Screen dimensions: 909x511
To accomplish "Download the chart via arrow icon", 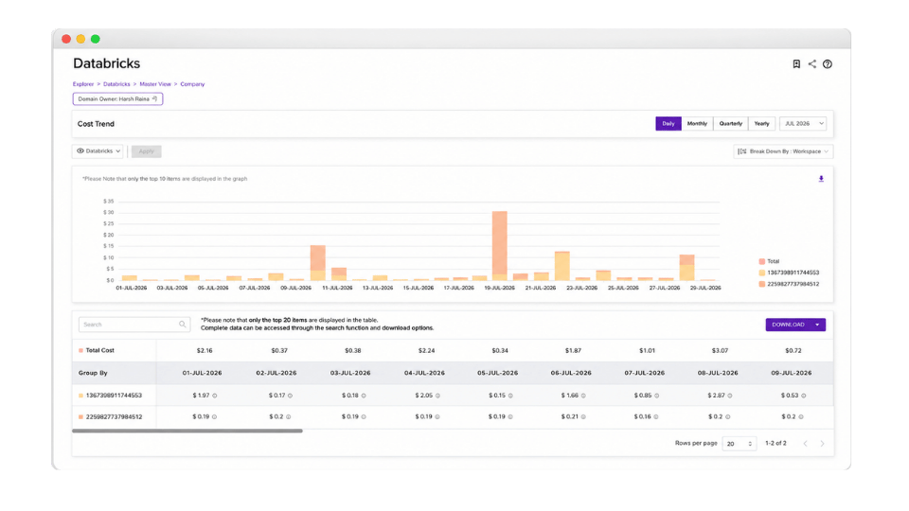I will [821, 179].
